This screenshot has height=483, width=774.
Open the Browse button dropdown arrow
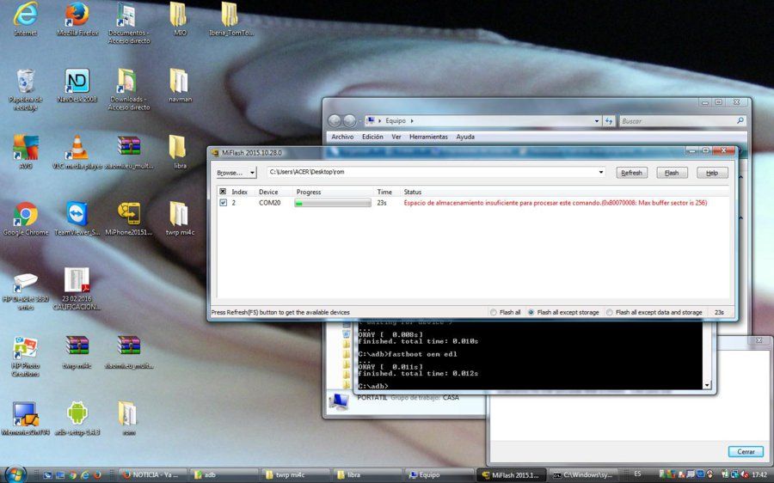coord(252,173)
